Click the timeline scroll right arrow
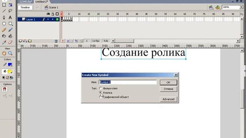246x138 pixels. (238, 41)
